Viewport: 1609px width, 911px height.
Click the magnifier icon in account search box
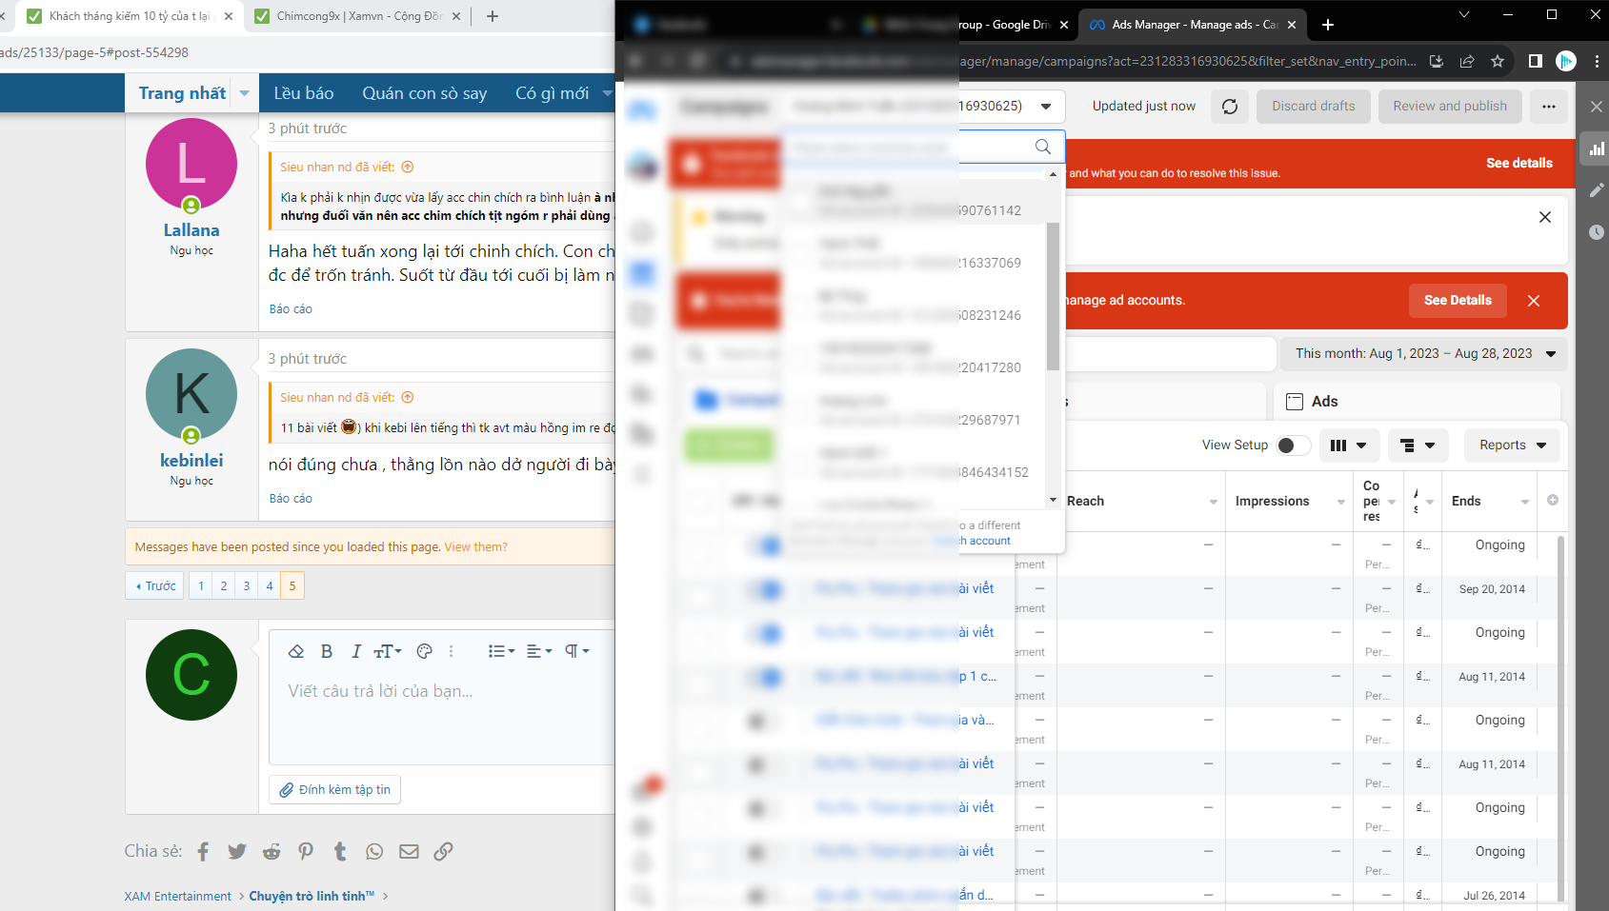[x=1042, y=147]
